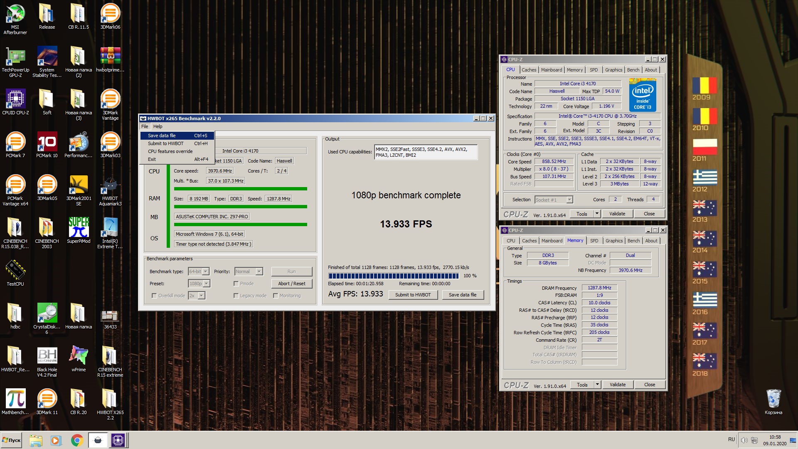Choose Exit in the File menu

[x=177, y=159]
